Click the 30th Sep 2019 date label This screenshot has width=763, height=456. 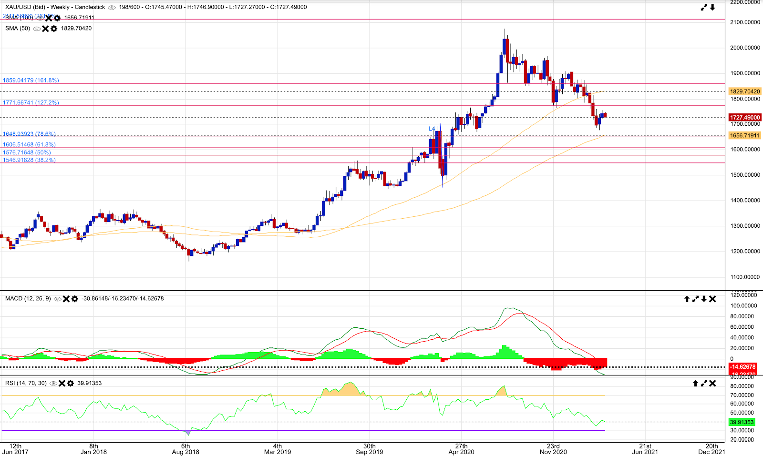coord(369,449)
